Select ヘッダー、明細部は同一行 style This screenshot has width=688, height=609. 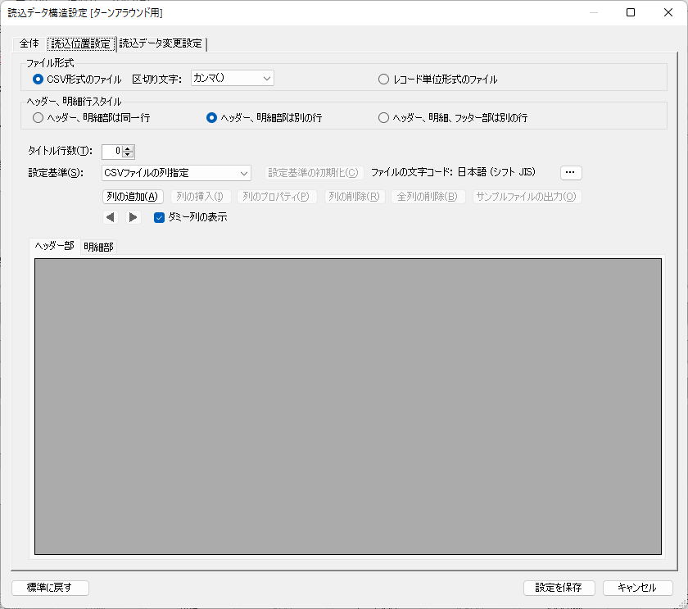(x=38, y=117)
